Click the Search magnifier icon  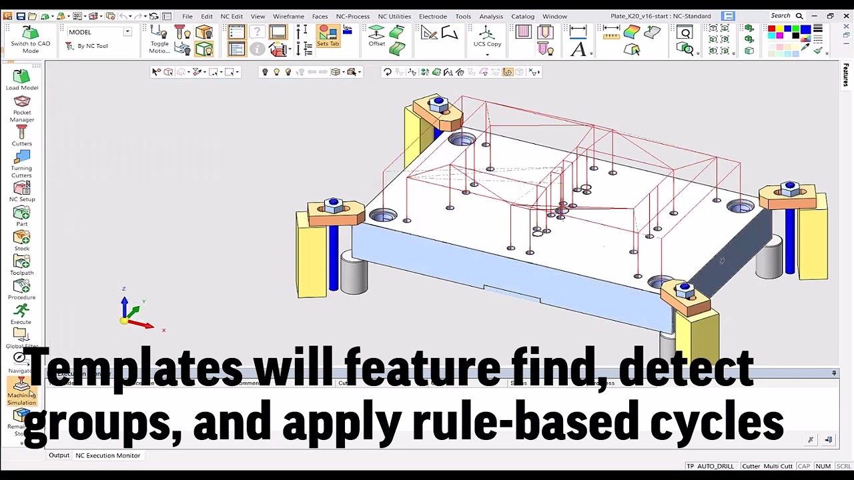point(799,16)
